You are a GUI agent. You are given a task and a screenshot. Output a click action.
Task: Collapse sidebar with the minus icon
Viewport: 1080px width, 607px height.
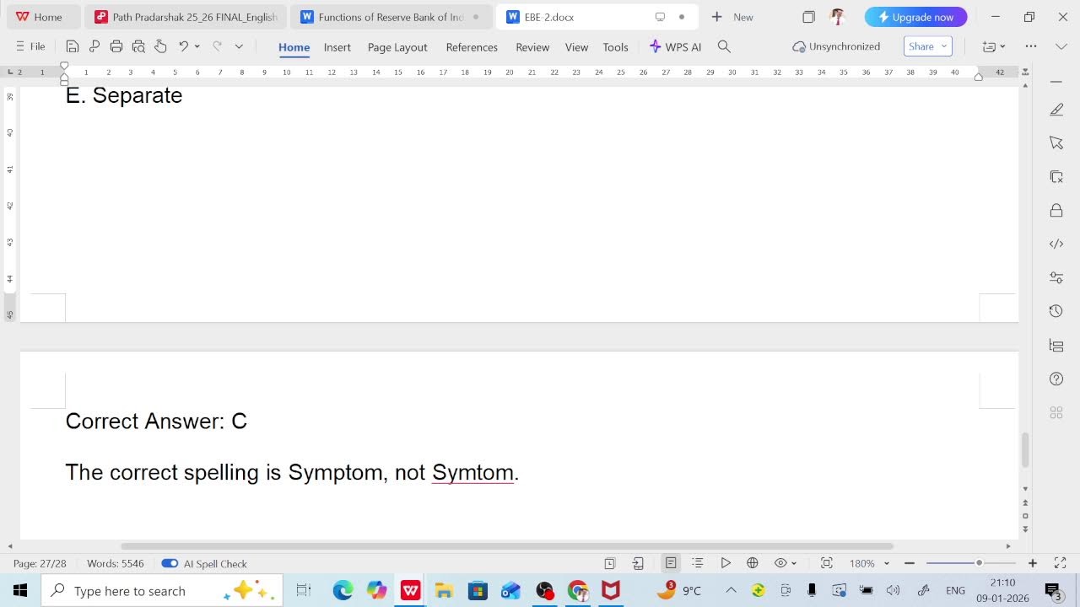[x=1056, y=81]
